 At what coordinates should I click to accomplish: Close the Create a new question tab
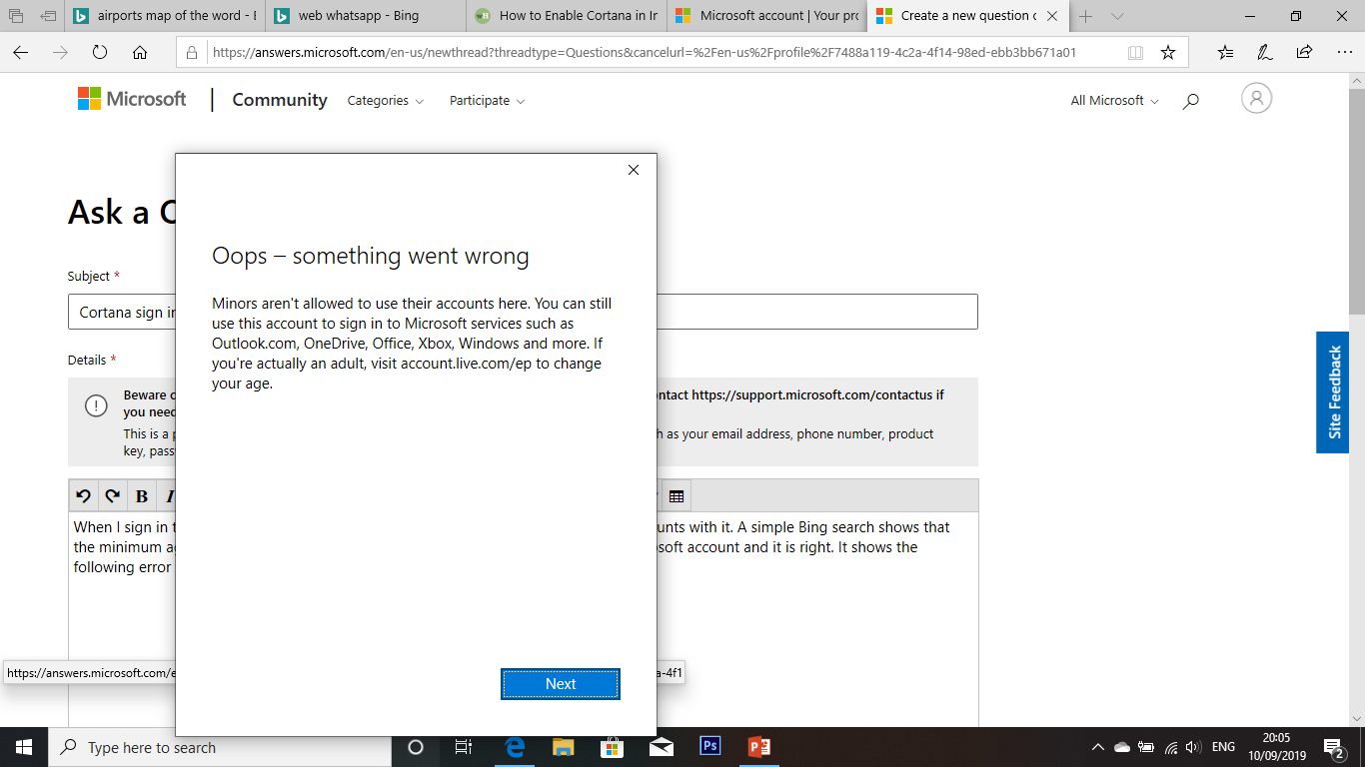1051,16
